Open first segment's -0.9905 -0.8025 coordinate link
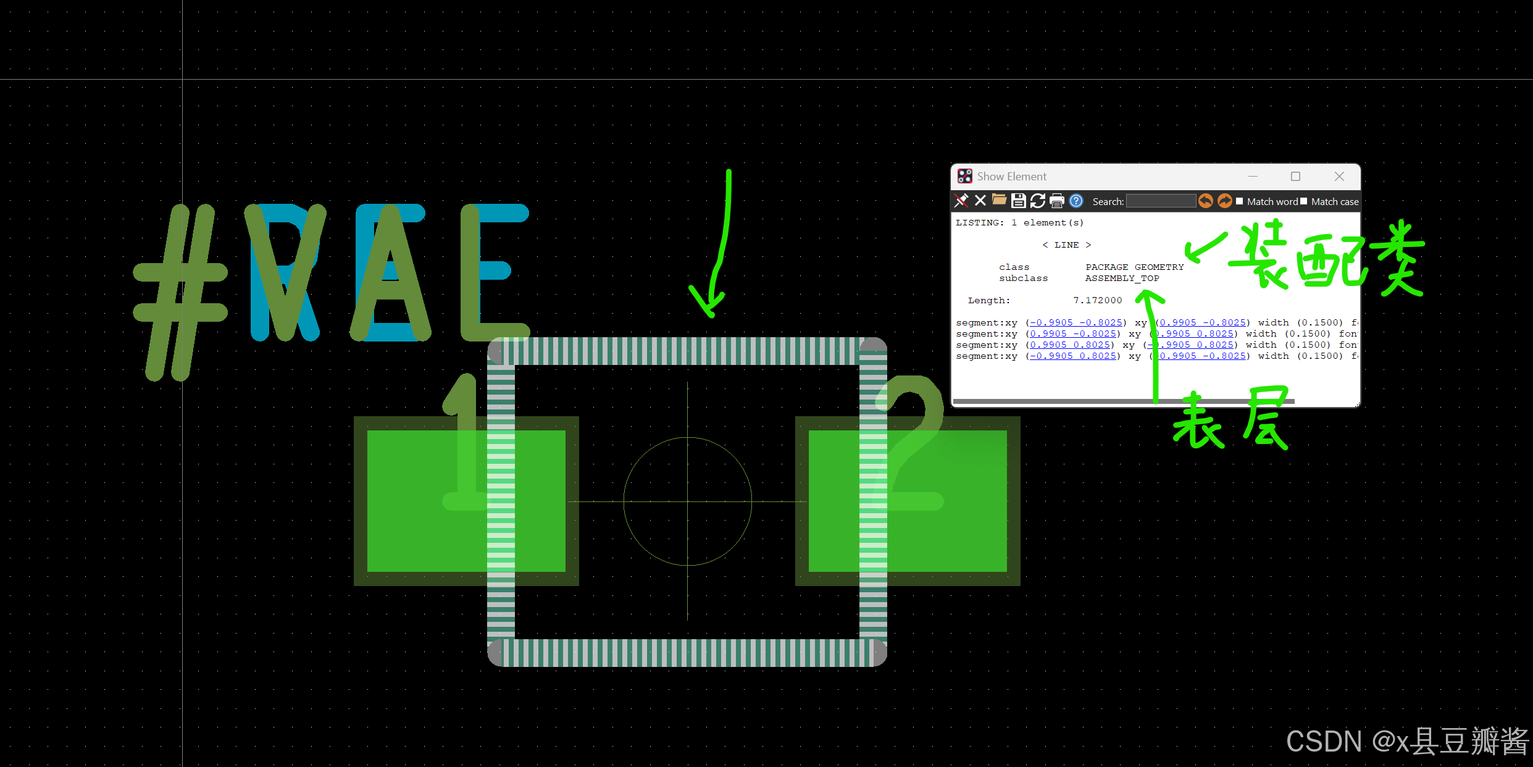Screen dimensions: 1533x767 click(1076, 322)
